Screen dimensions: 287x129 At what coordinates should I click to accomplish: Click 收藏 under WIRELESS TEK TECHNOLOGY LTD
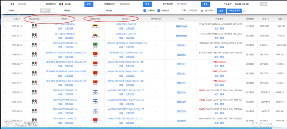click(x=121, y=57)
